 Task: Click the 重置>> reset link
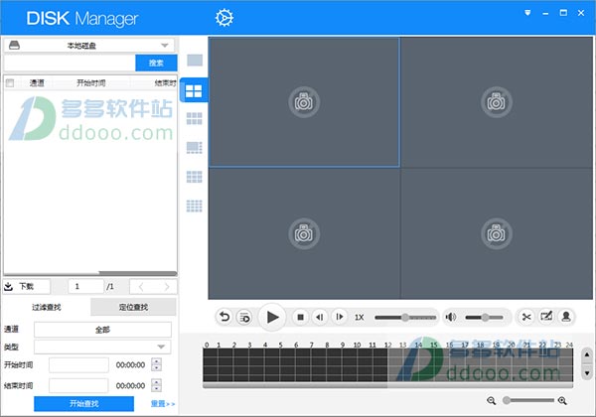(x=163, y=404)
